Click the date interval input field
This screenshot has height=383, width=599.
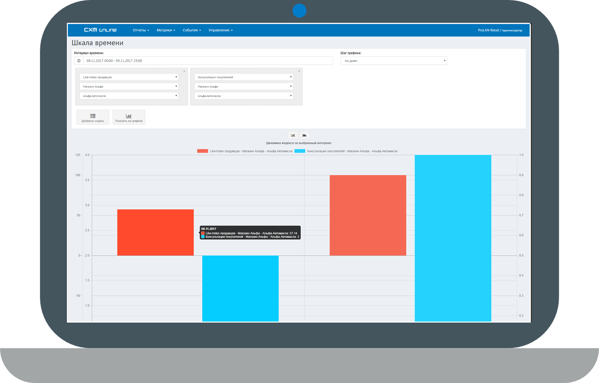click(207, 61)
